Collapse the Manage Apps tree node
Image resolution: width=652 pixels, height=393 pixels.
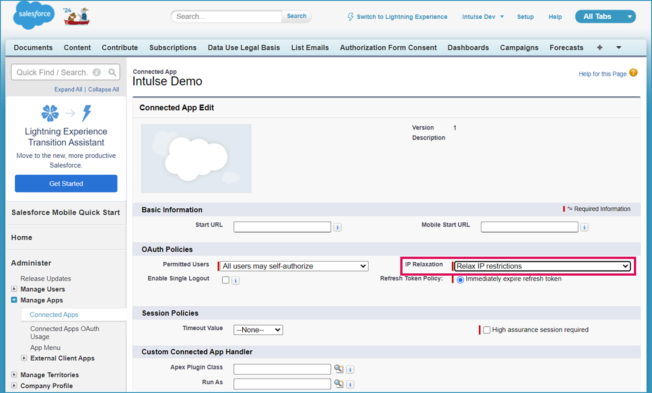click(14, 300)
